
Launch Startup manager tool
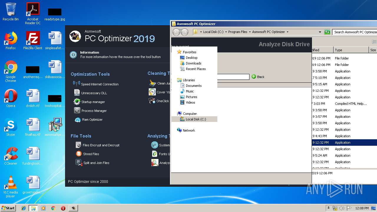tap(90, 102)
